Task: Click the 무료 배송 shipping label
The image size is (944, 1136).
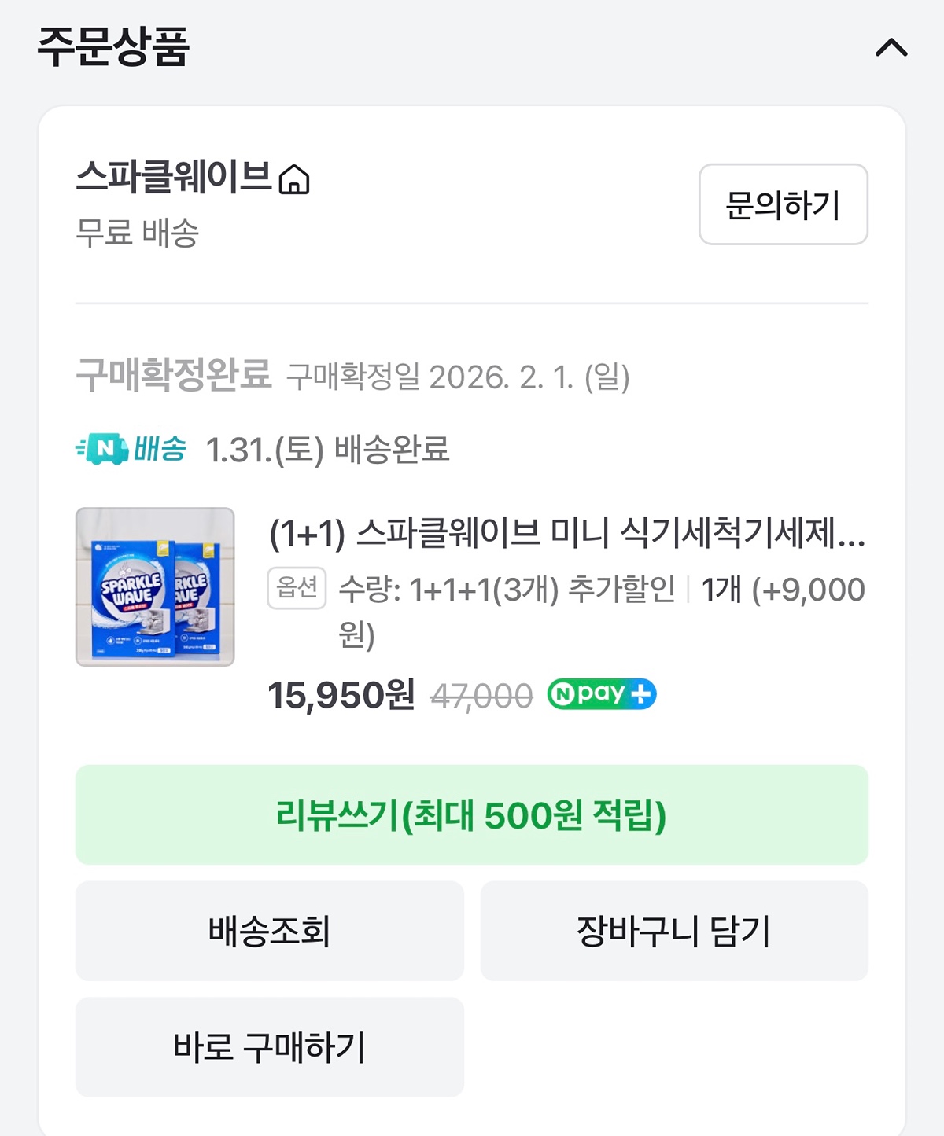Action: (x=137, y=233)
